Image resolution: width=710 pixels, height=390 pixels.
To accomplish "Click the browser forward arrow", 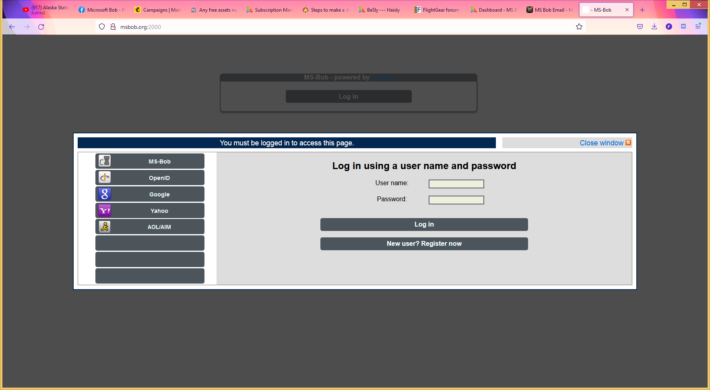I will pyautogui.click(x=27, y=27).
